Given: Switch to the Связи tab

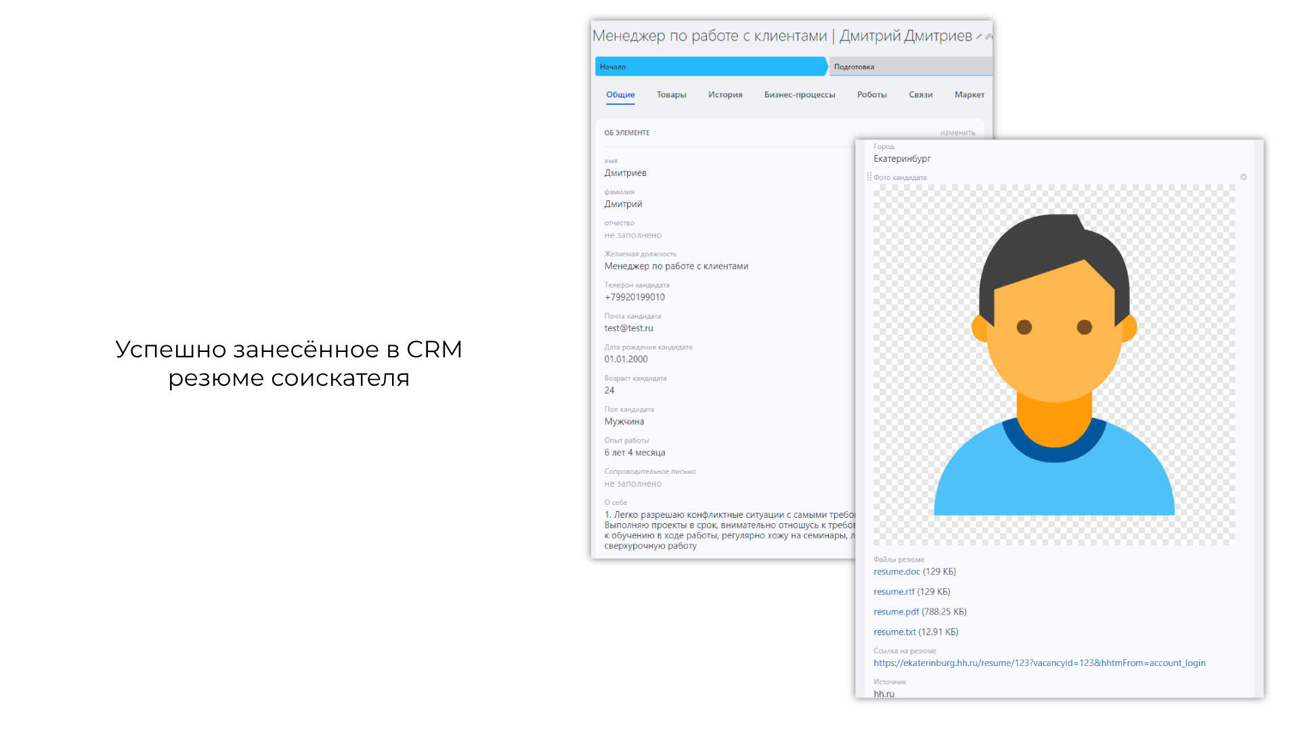Looking at the screenshot, I should [x=920, y=95].
